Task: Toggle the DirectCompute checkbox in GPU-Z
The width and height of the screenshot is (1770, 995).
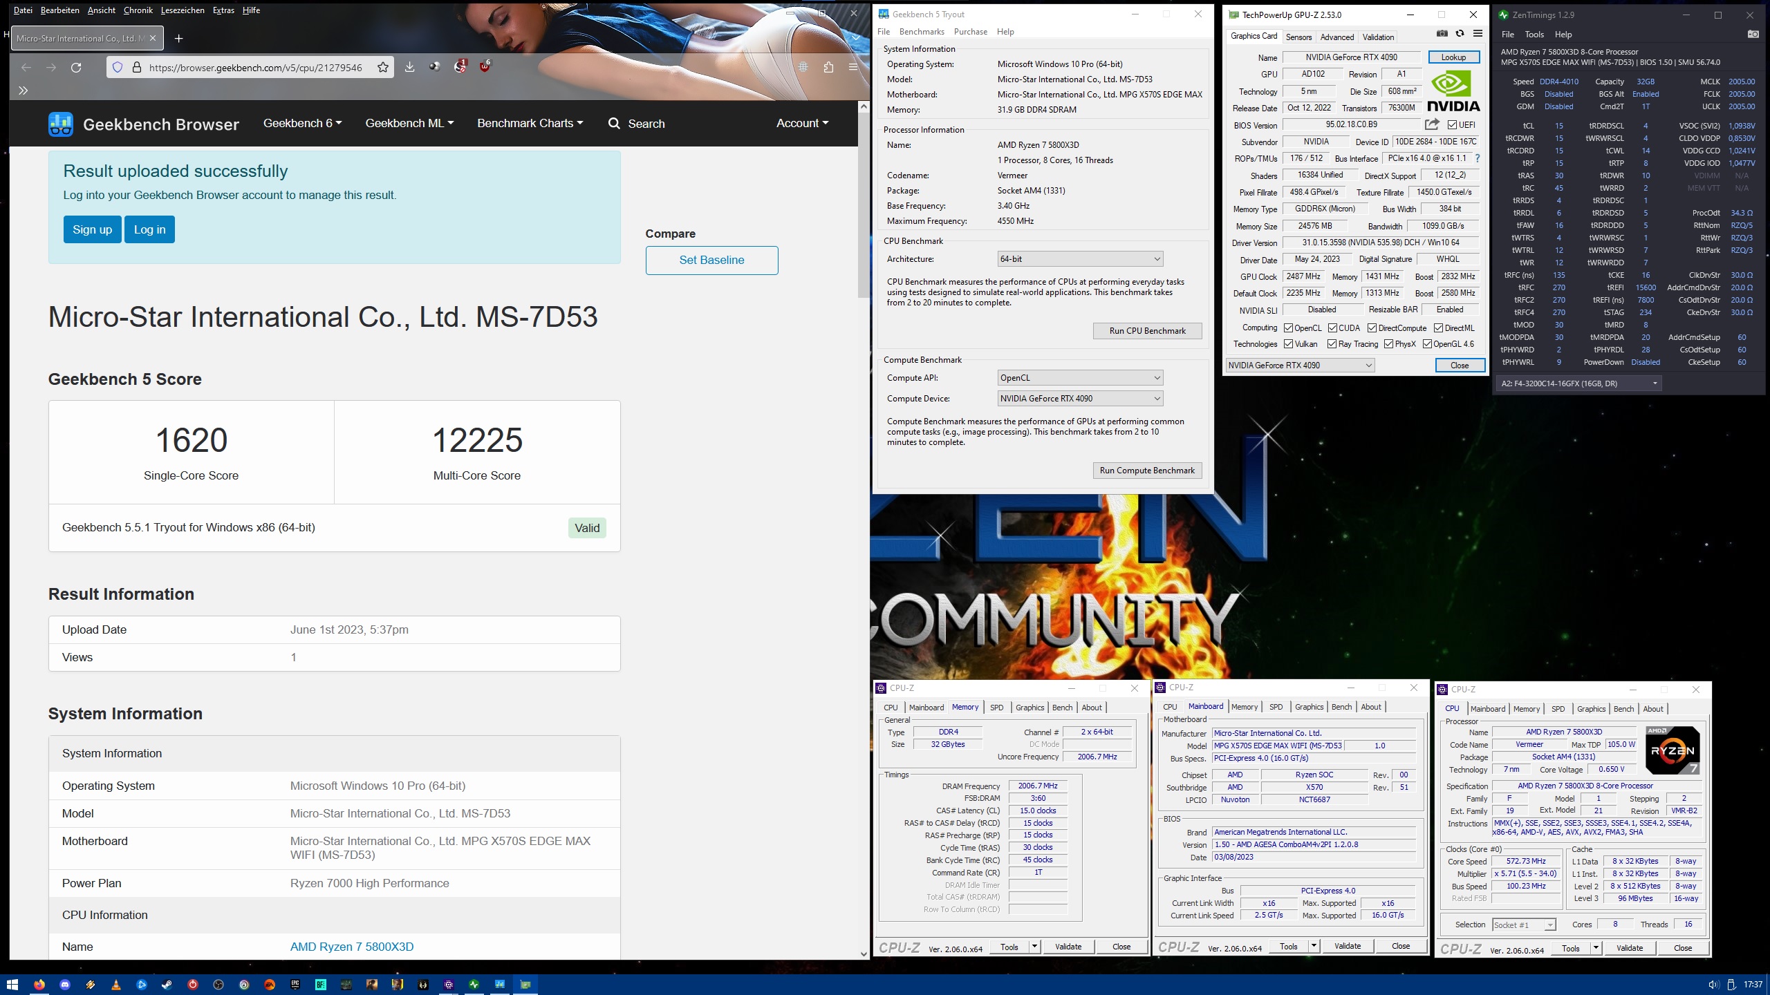Action: click(x=1372, y=328)
